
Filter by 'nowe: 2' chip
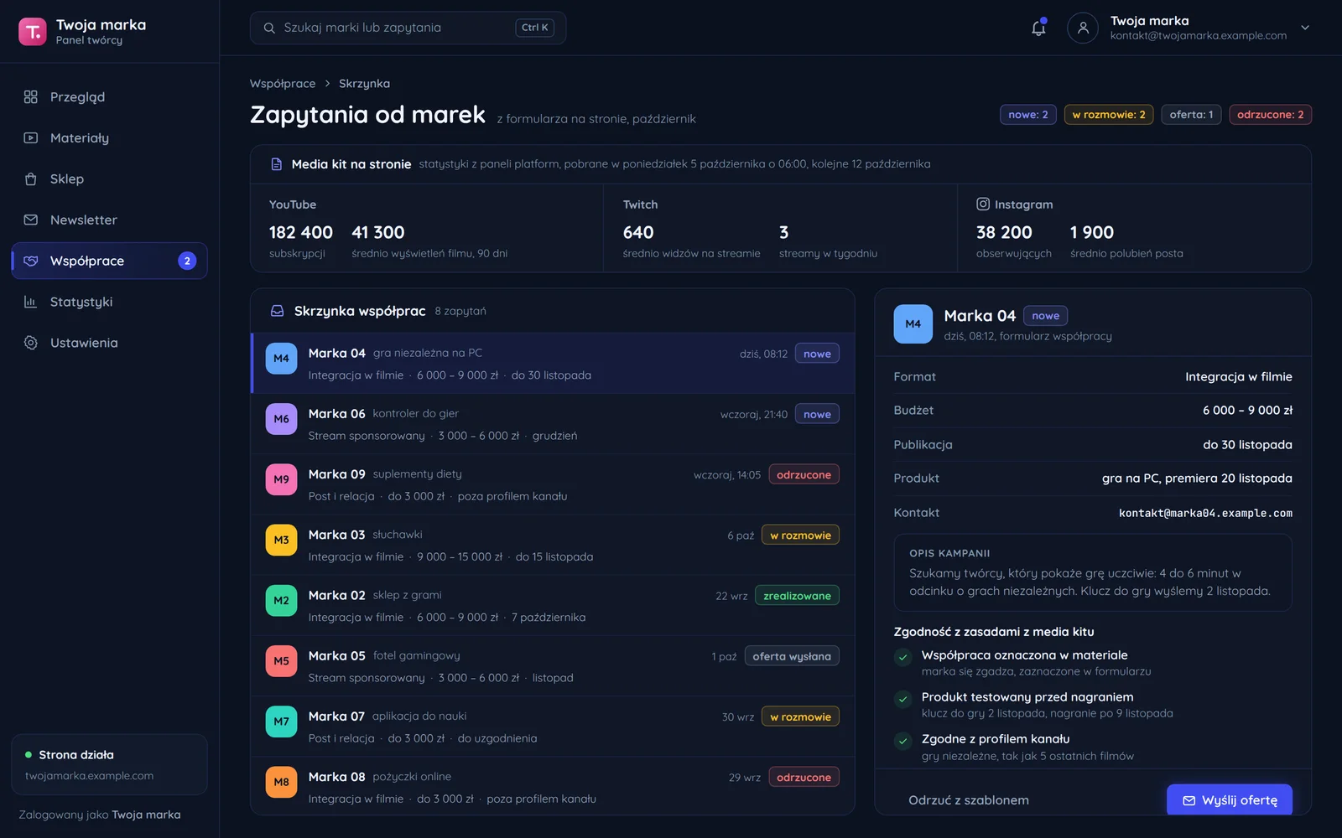pyautogui.click(x=1027, y=115)
